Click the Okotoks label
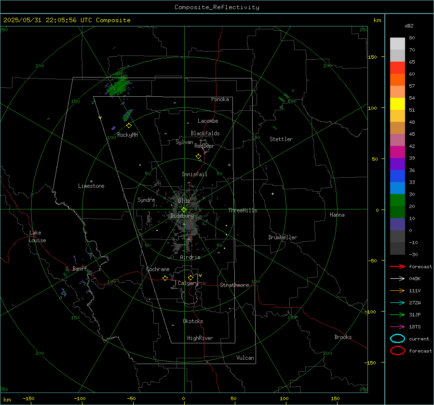This screenshot has width=434, height=405. (x=193, y=321)
